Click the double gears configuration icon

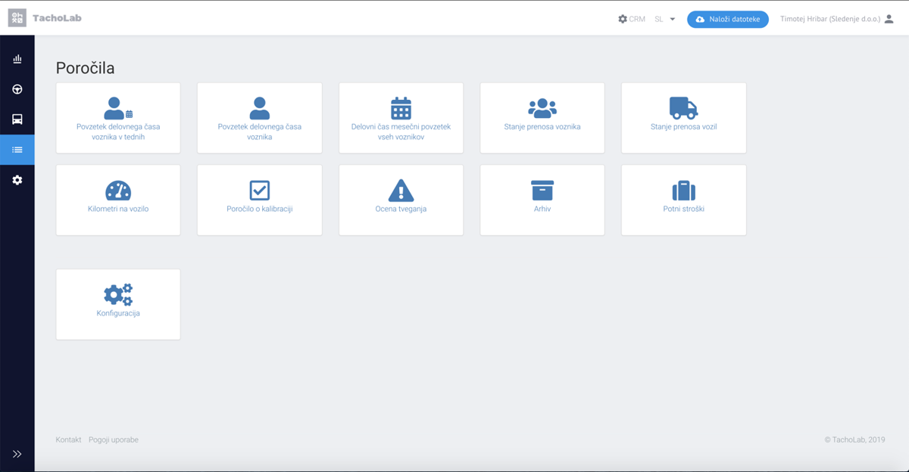[118, 294]
